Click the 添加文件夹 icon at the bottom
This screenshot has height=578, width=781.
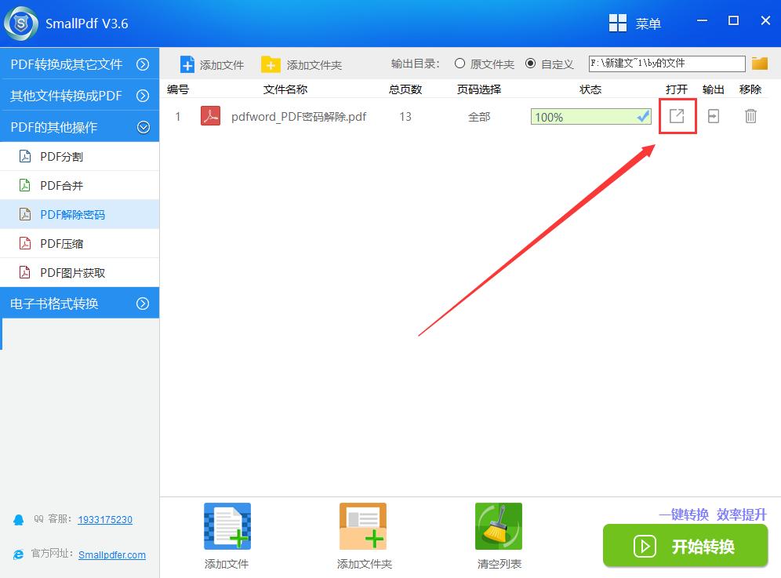[363, 525]
